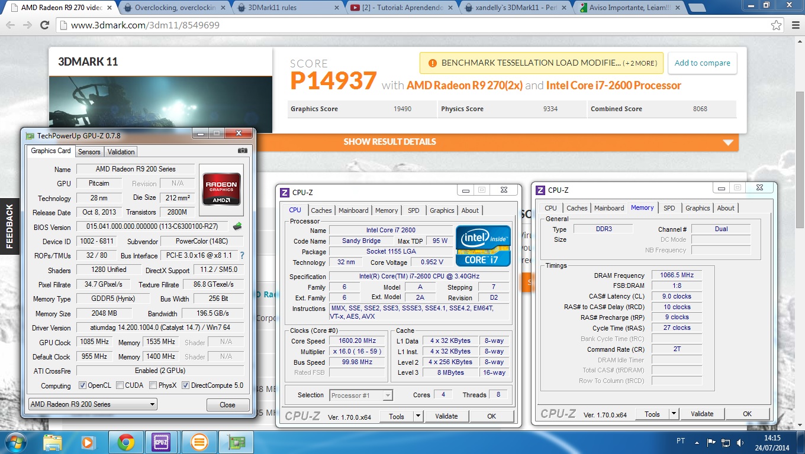
Task: Click Validate in left CPU-Z window
Action: 446,416
